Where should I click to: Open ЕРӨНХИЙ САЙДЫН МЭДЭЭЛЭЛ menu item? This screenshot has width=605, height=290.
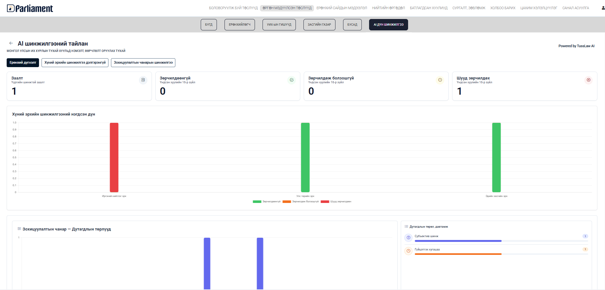(342, 8)
